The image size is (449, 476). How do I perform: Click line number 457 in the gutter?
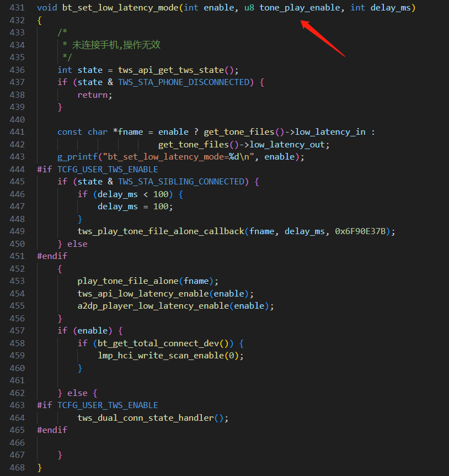point(17,331)
